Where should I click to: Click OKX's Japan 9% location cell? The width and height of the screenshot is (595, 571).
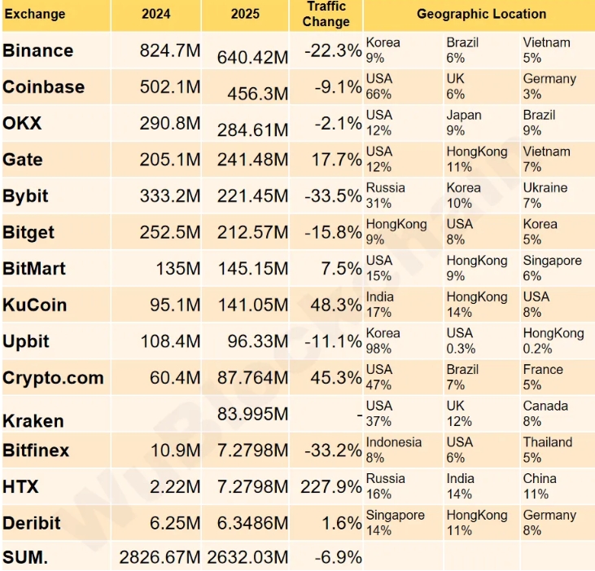point(464,122)
